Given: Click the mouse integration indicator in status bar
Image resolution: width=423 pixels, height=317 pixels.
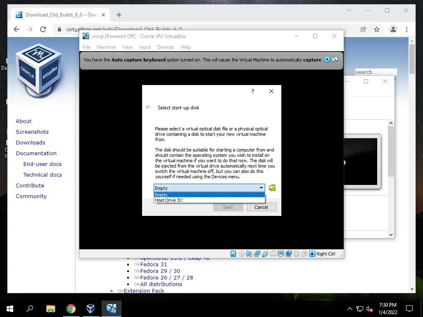Looking at the screenshot, I should 304,254.
